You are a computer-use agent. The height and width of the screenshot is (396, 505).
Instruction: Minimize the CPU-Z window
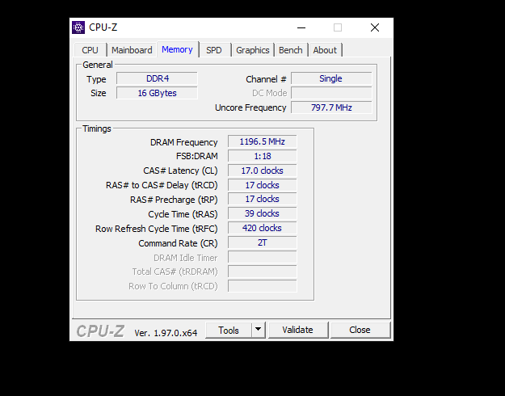[301, 27]
